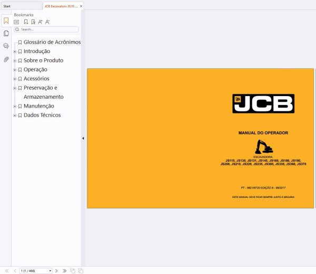Screen dimensions: 316x274
Task: Open the page number dropdown
Action: coord(50,271)
